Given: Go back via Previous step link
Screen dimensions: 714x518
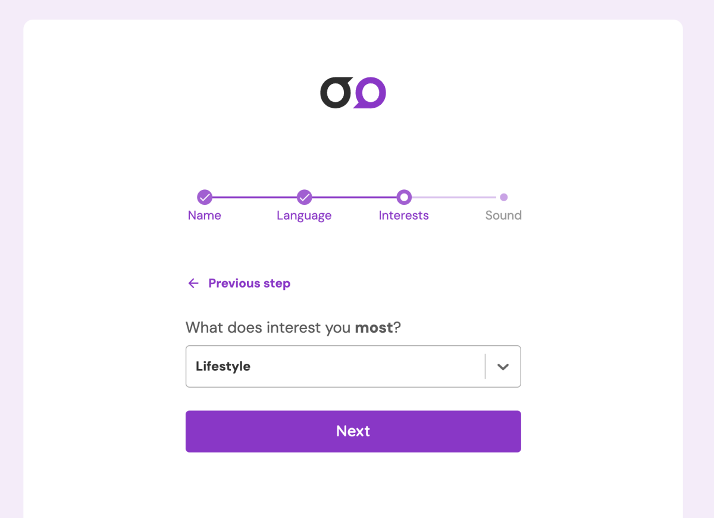Looking at the screenshot, I should tap(249, 283).
